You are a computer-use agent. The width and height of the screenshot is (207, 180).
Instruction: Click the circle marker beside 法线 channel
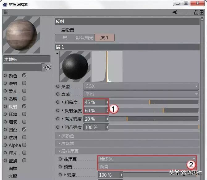[5, 137]
